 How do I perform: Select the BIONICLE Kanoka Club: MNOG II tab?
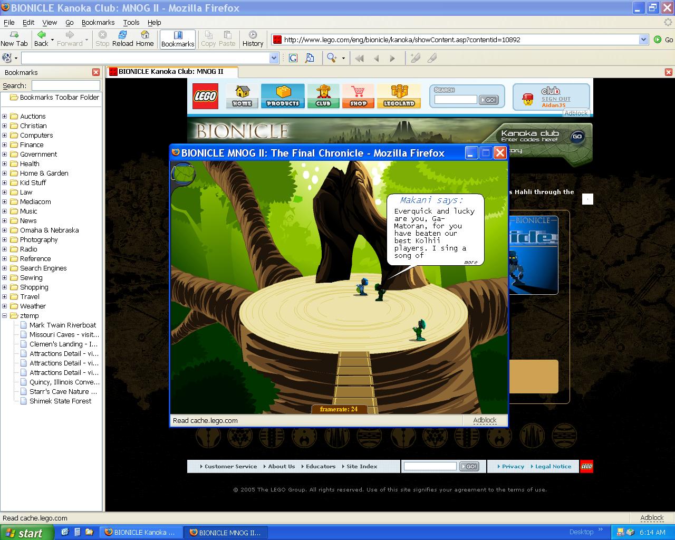click(x=172, y=72)
